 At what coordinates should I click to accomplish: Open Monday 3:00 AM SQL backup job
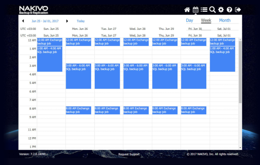tap(78, 76)
